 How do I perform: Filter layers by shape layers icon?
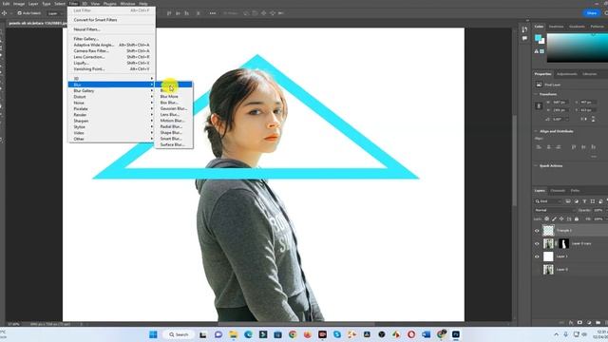point(593,201)
